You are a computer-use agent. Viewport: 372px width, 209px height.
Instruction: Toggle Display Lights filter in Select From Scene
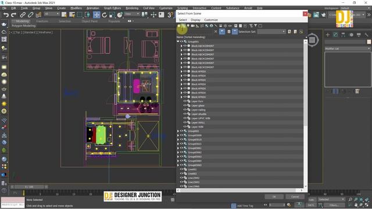(x=188, y=26)
